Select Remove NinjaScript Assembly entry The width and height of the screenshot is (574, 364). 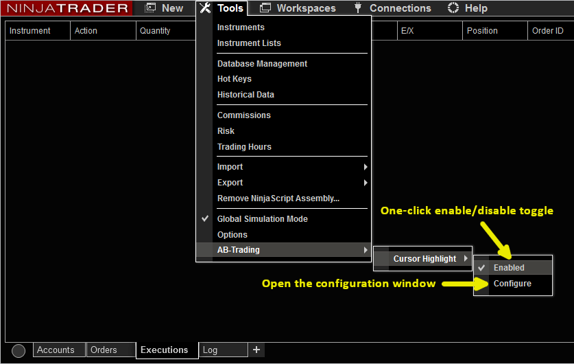tap(278, 198)
